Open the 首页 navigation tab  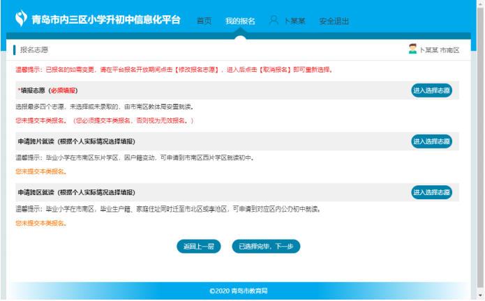coord(204,21)
